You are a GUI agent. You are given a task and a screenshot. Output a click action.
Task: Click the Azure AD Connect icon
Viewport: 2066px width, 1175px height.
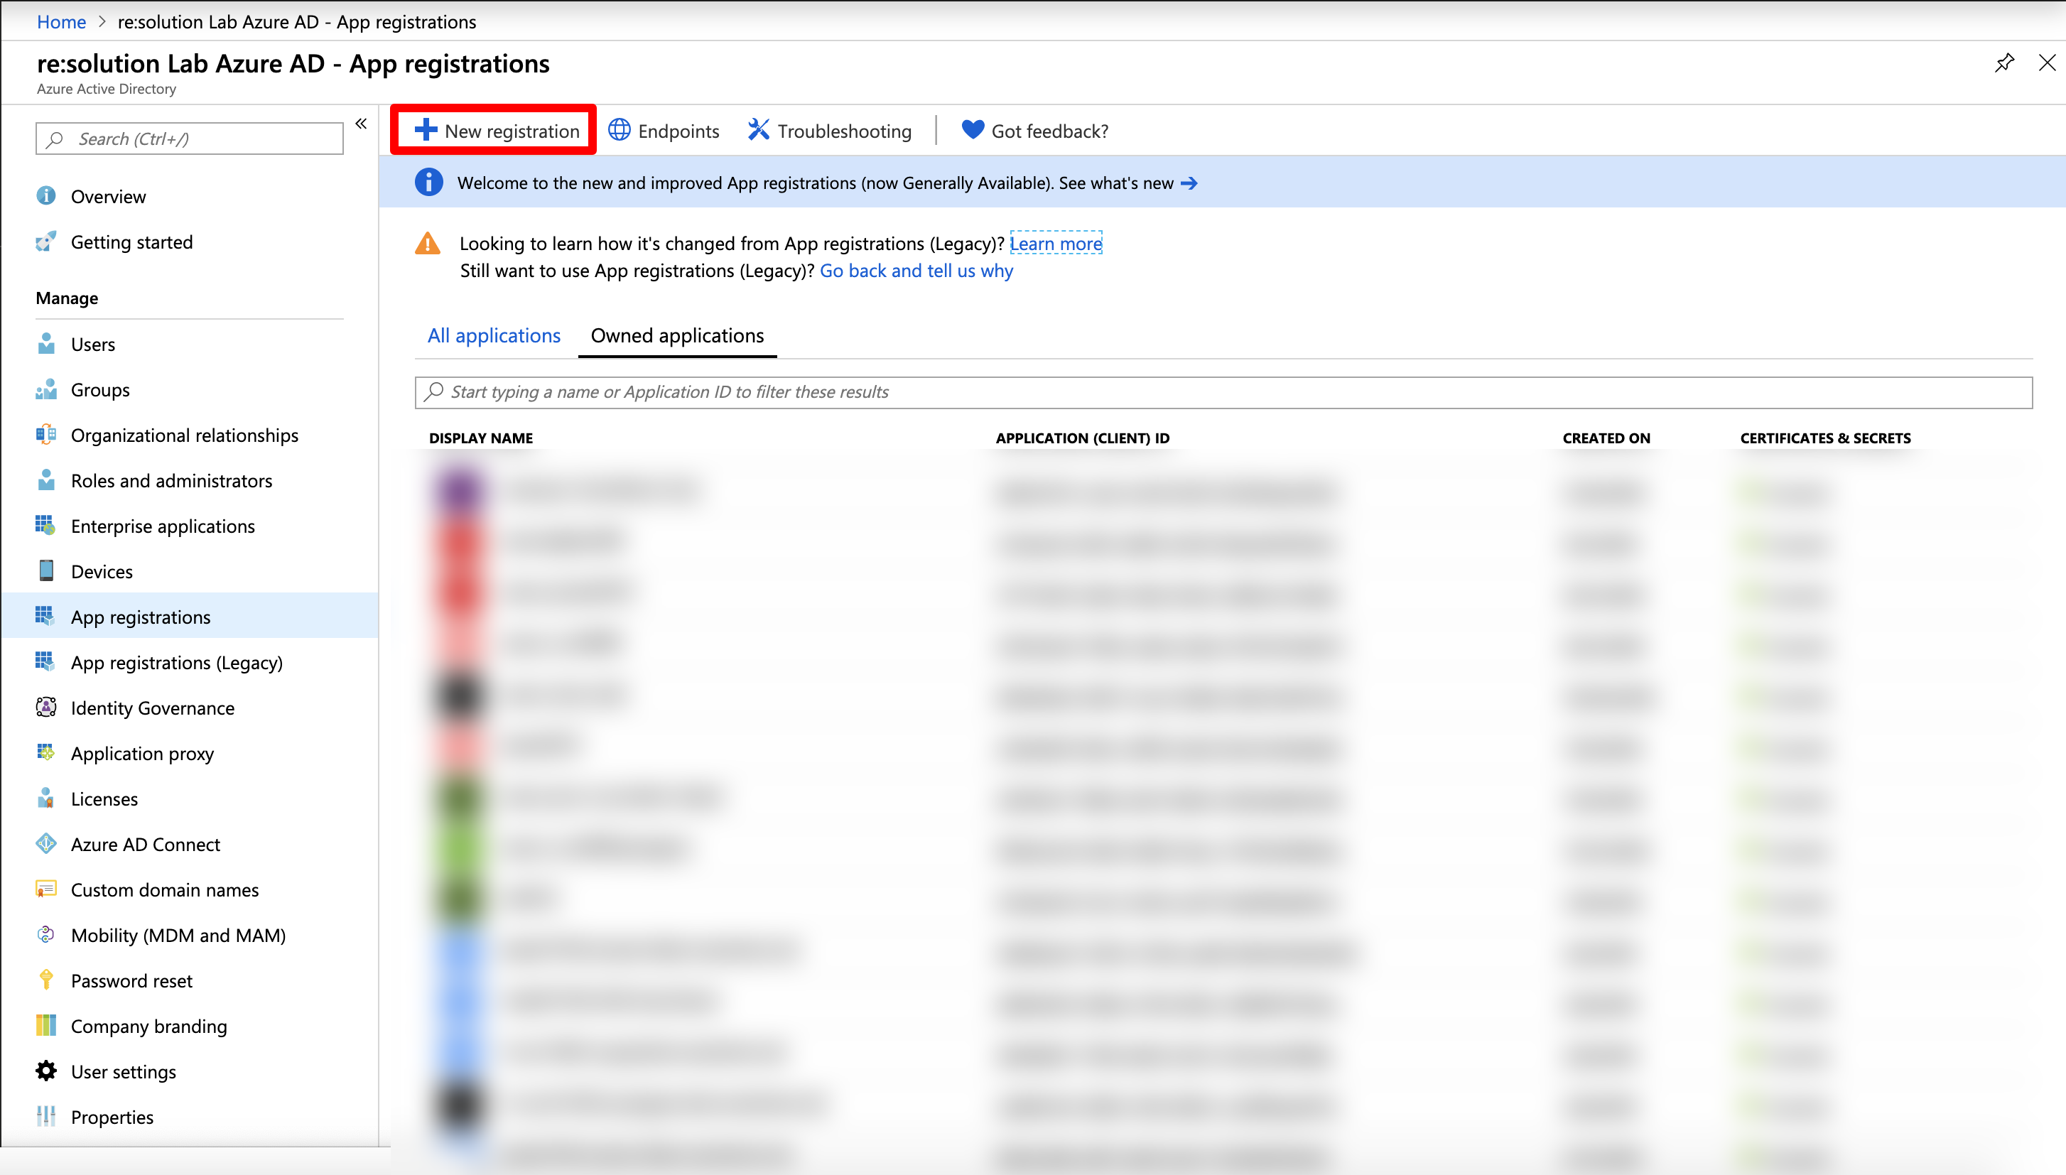pyautogui.click(x=46, y=843)
